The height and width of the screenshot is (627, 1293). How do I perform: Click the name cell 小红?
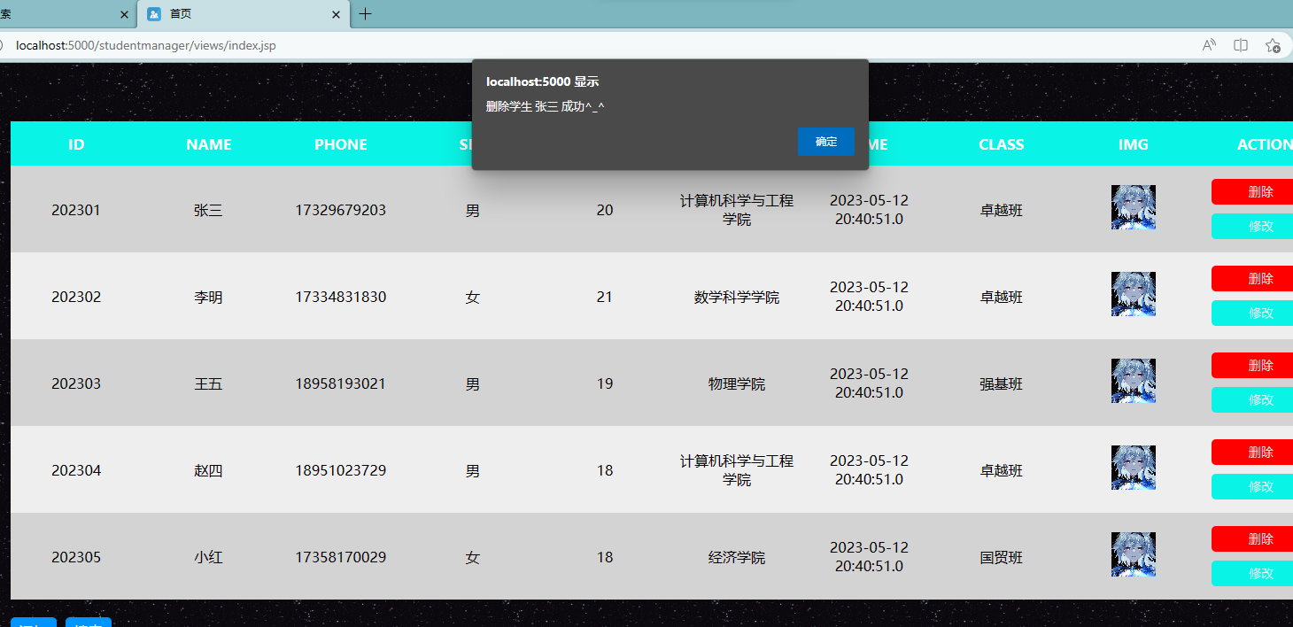point(208,557)
